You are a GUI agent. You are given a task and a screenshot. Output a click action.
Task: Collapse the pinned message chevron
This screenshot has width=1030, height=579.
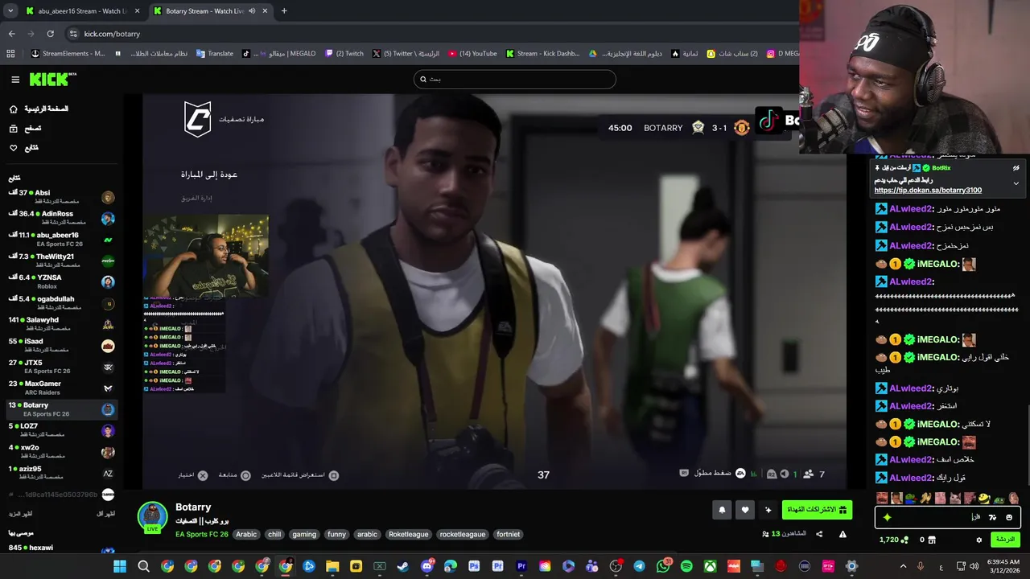[x=1016, y=183]
